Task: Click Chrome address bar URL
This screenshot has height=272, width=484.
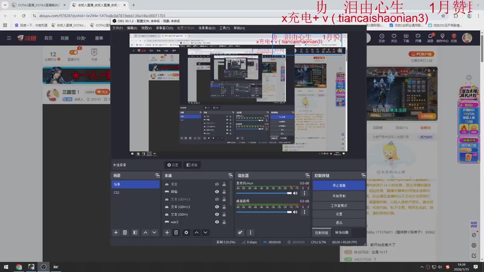Action: click(x=102, y=16)
